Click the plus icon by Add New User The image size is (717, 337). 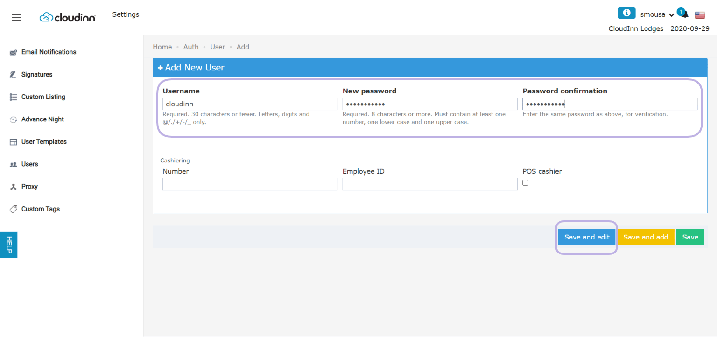160,68
